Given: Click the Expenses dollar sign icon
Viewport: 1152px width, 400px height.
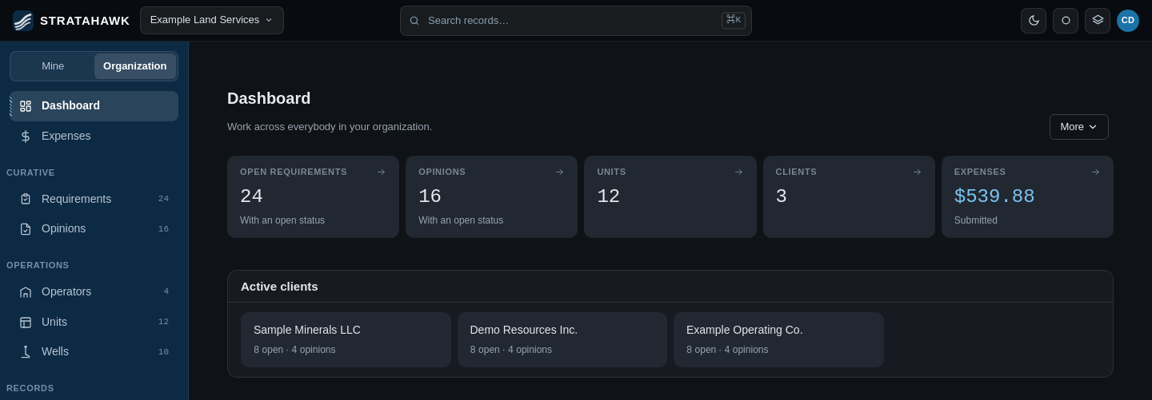Looking at the screenshot, I should pyautogui.click(x=26, y=137).
